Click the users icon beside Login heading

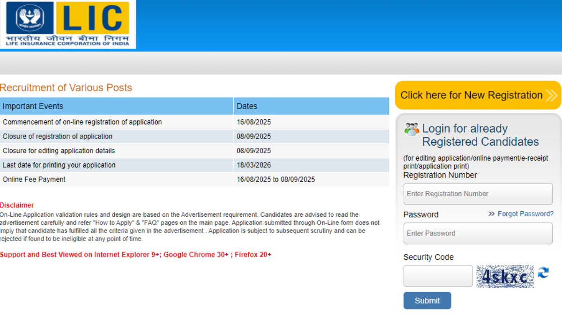412,130
